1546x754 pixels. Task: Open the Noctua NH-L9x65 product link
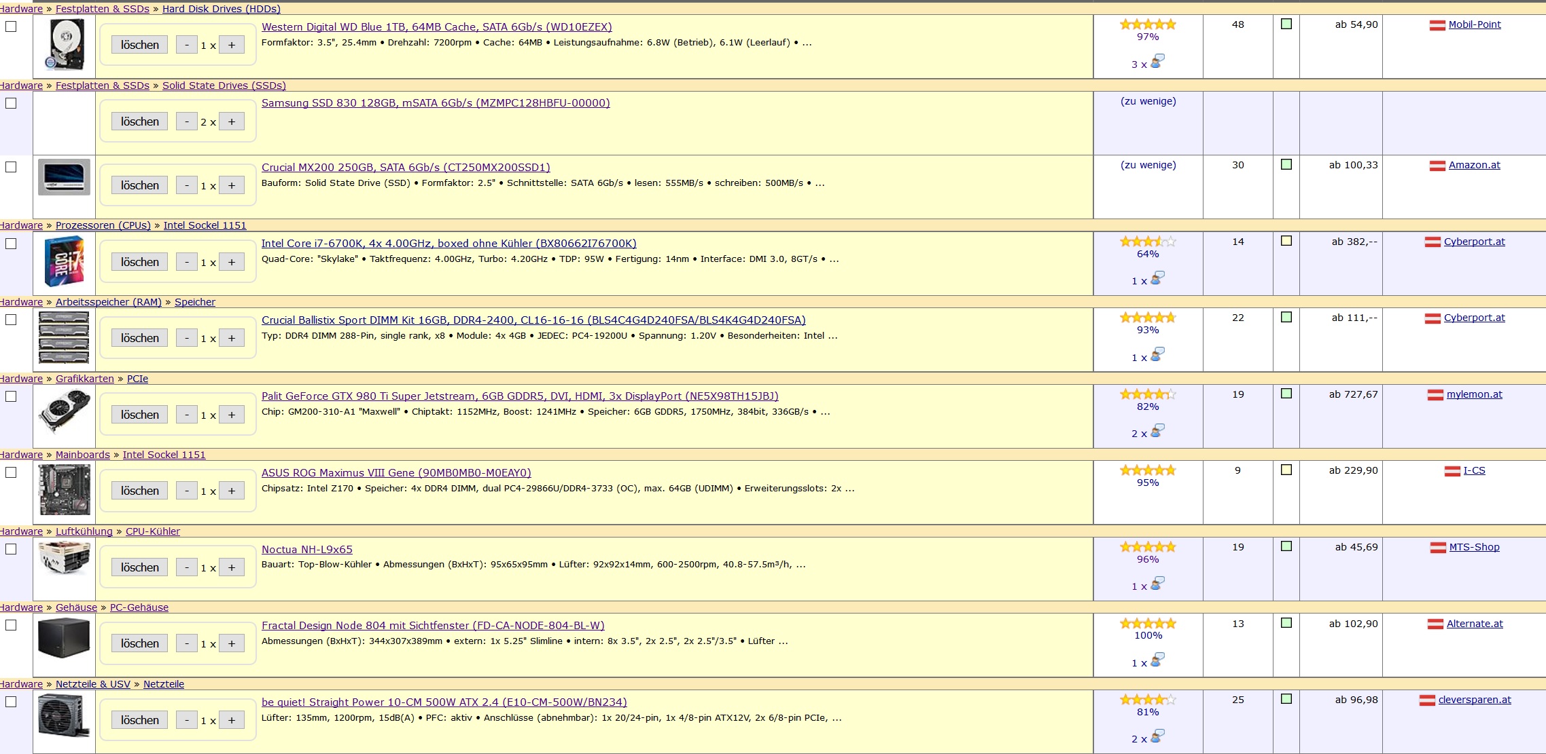point(307,550)
